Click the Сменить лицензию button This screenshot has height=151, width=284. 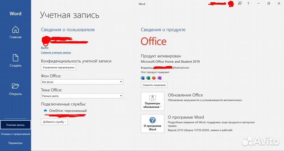click(x=154, y=85)
